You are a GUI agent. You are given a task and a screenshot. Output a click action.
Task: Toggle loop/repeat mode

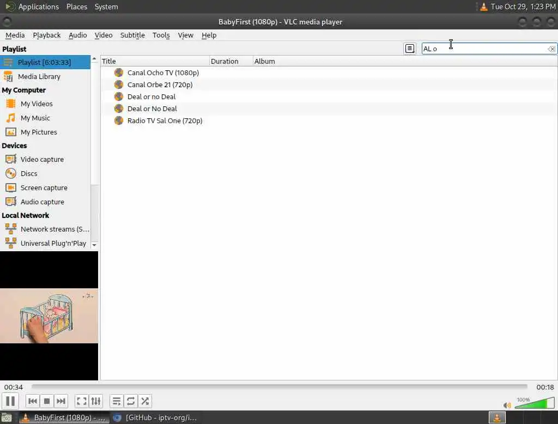click(131, 401)
